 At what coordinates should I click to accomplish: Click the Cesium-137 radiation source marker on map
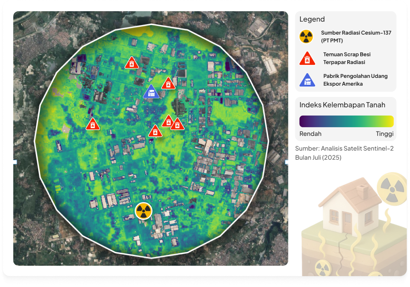point(143,211)
